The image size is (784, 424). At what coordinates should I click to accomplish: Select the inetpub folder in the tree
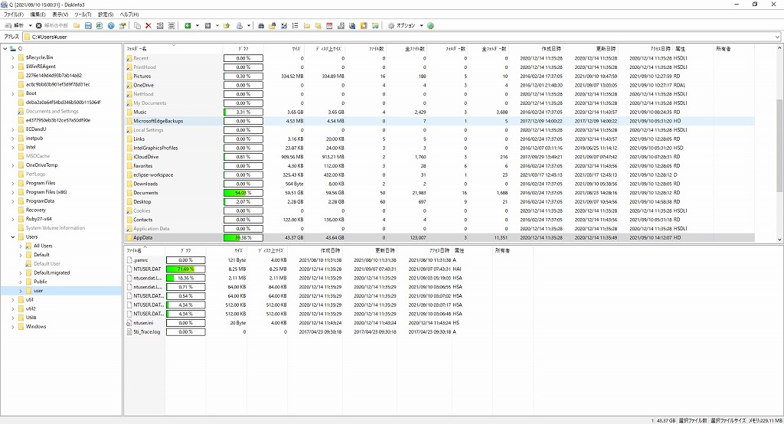34,138
